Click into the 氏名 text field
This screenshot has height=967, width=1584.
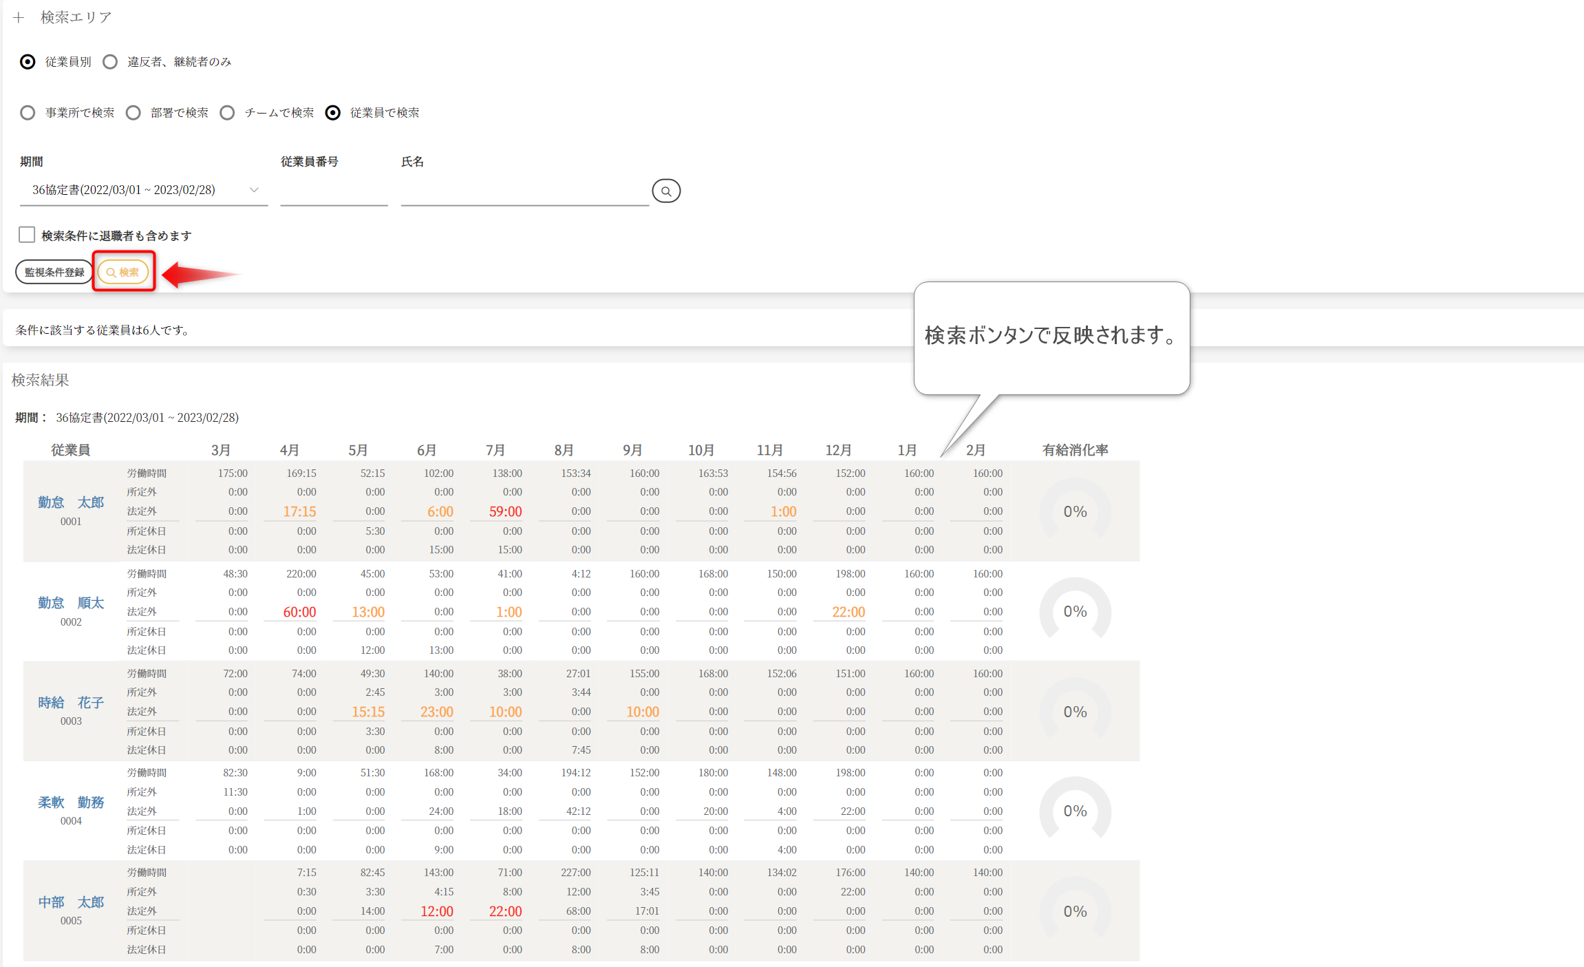pos(524,192)
